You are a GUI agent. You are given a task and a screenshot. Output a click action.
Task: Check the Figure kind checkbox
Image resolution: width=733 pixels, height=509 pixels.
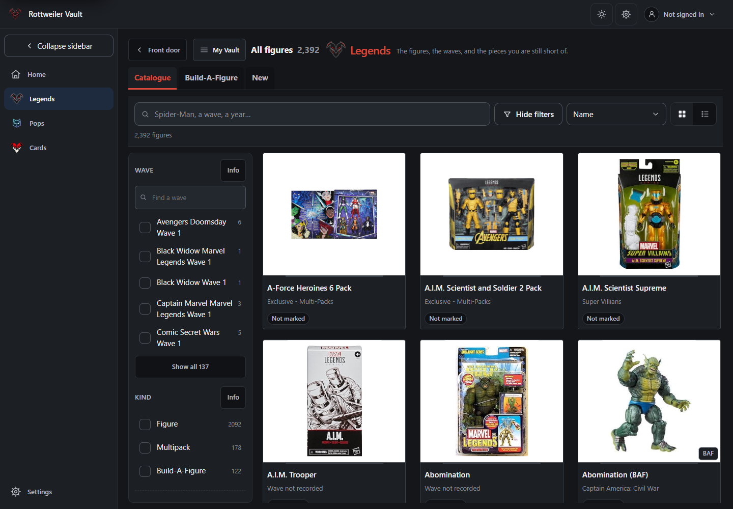[145, 424]
